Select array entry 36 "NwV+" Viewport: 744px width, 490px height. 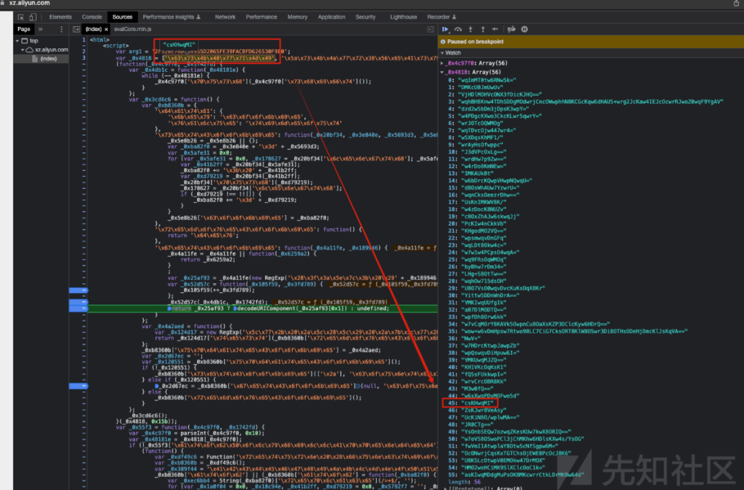click(x=464, y=338)
